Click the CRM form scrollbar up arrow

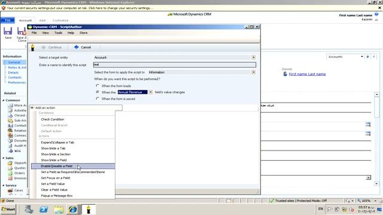click(x=376, y=94)
